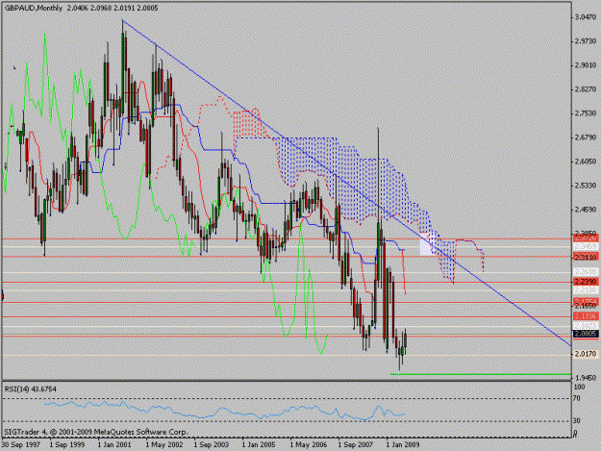Click the 1 Jan 2005 date label
Image resolution: width=601 pixels, height=451 pixels.
259,445
